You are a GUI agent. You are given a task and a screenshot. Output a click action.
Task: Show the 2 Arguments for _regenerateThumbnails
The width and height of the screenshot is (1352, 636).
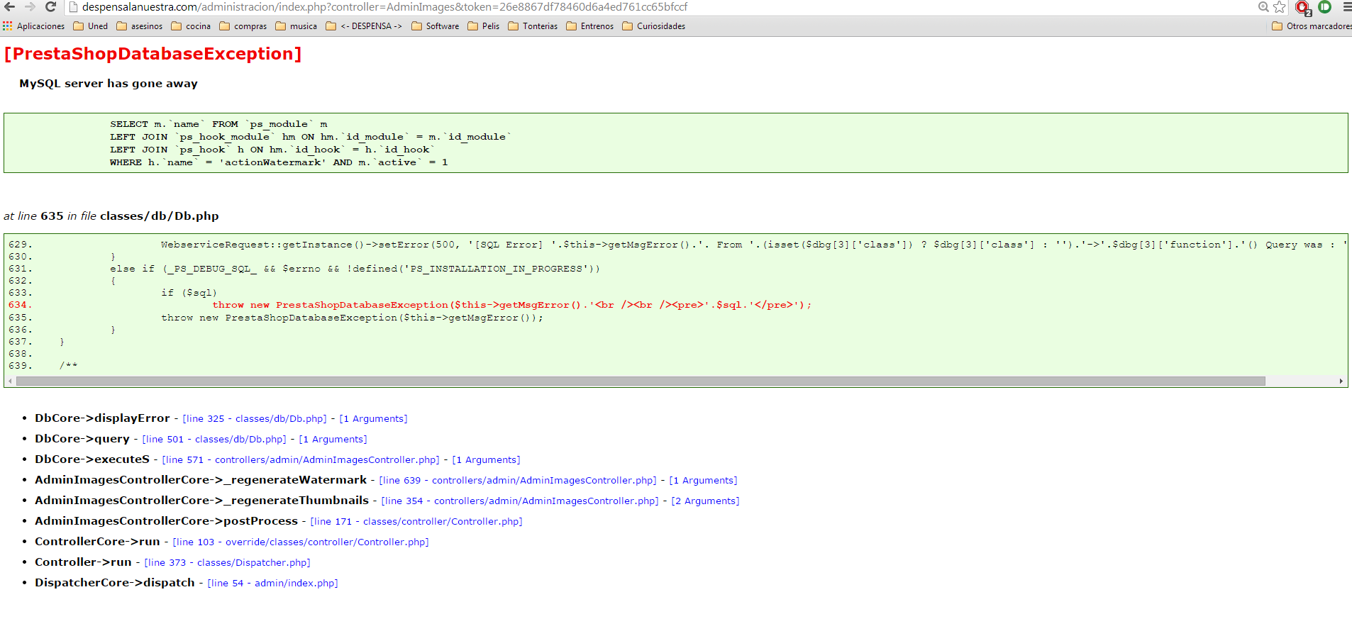[x=705, y=501]
